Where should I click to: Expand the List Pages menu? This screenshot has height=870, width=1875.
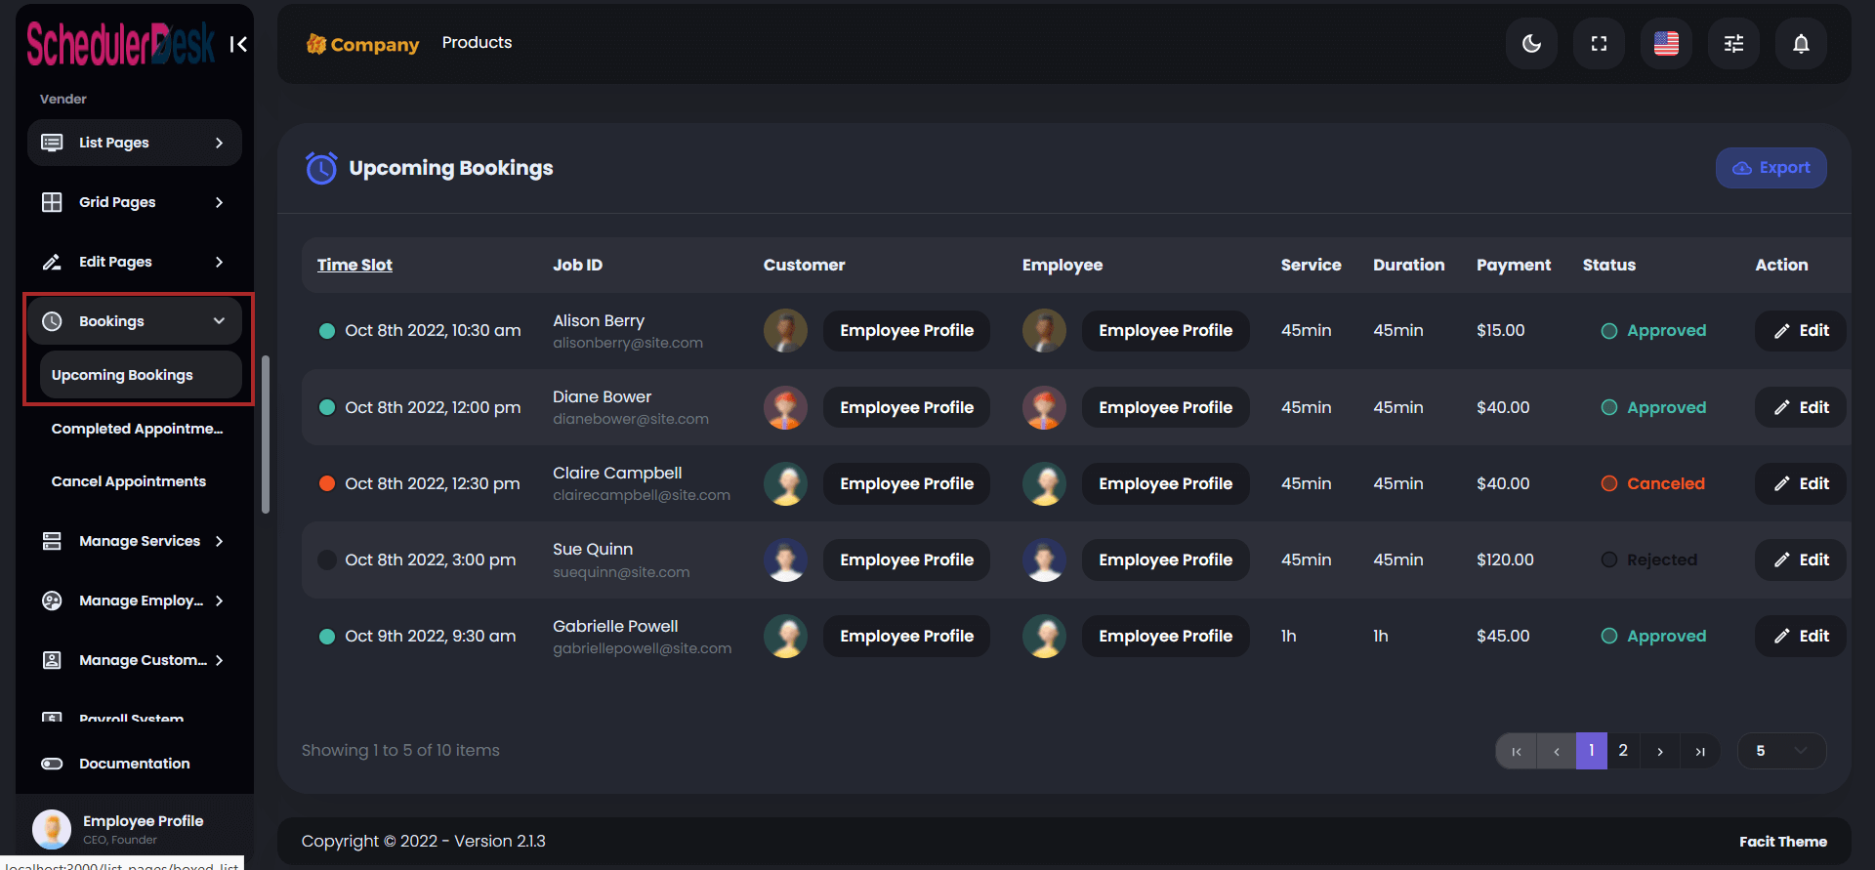coord(134,143)
